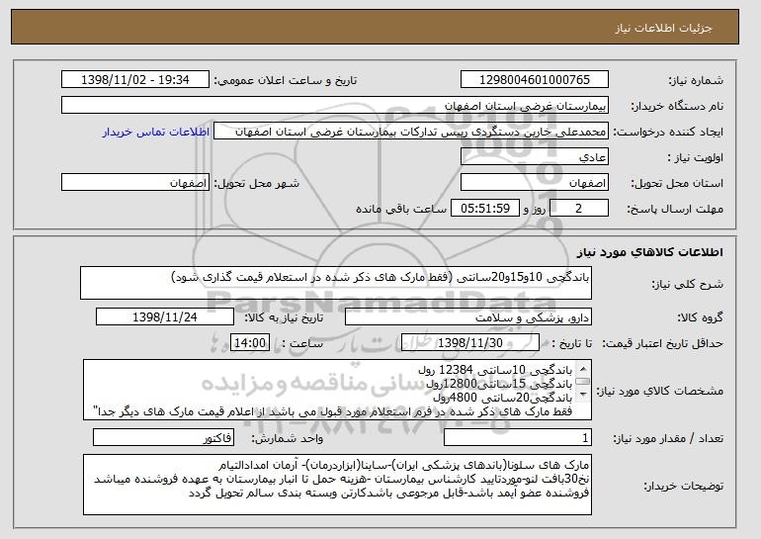Click remaining days field showing 2

tap(578, 209)
